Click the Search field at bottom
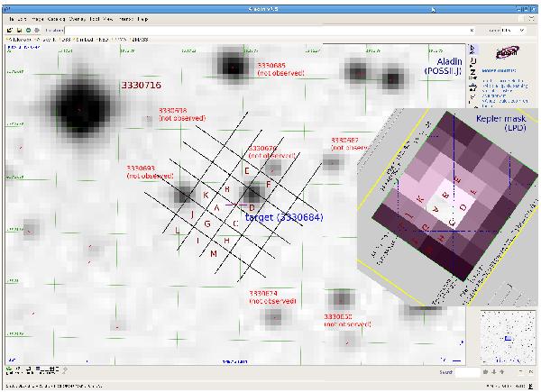Screen dimensions: 541x392 click(468, 371)
